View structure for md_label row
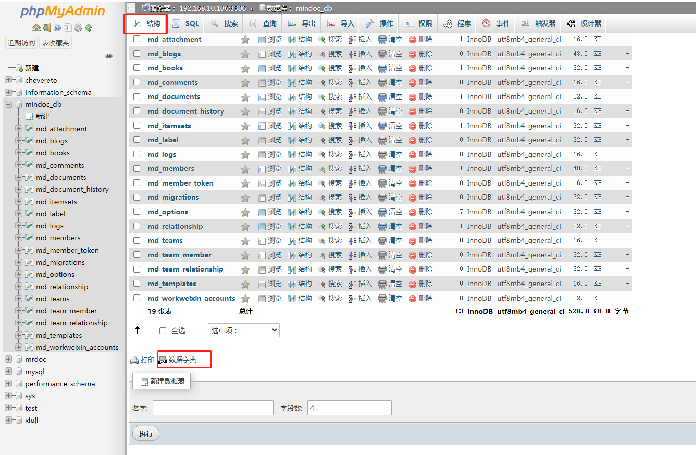The image size is (696, 455). point(300,140)
